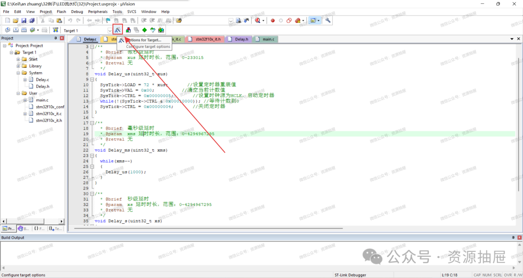Click the Rebuild all target files icon

(24, 30)
